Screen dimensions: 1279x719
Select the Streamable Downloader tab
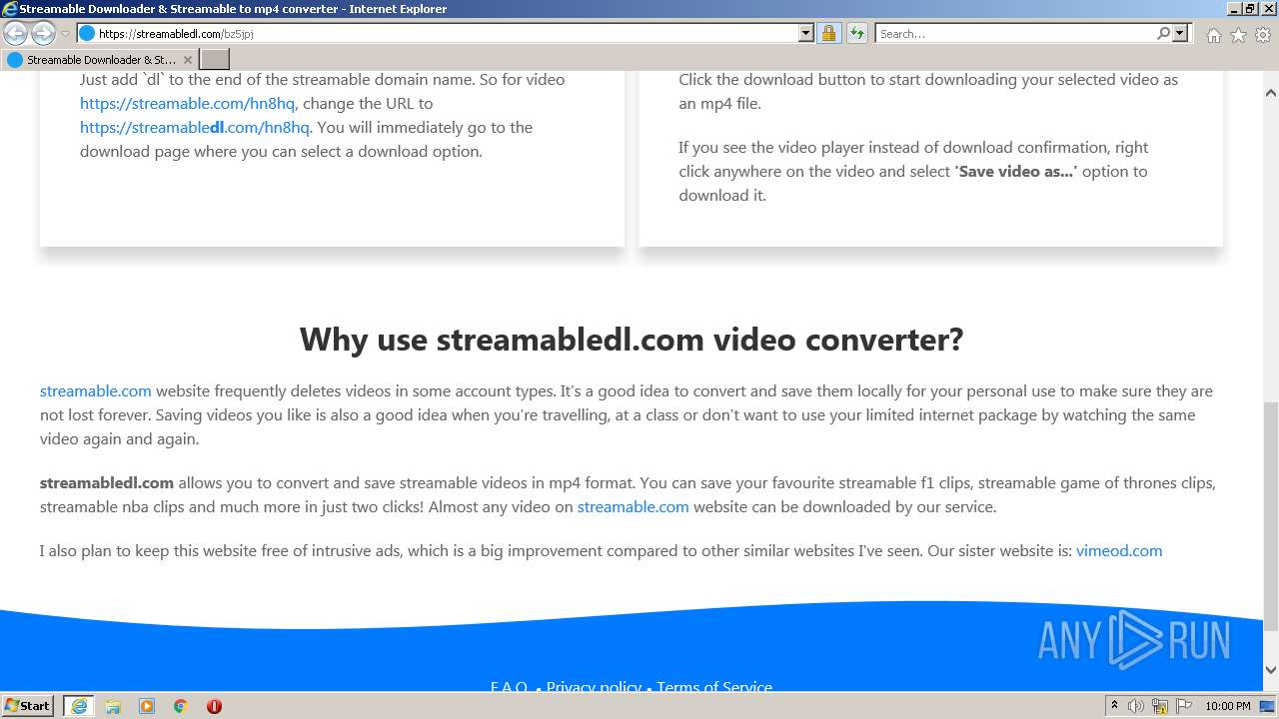[x=100, y=60]
